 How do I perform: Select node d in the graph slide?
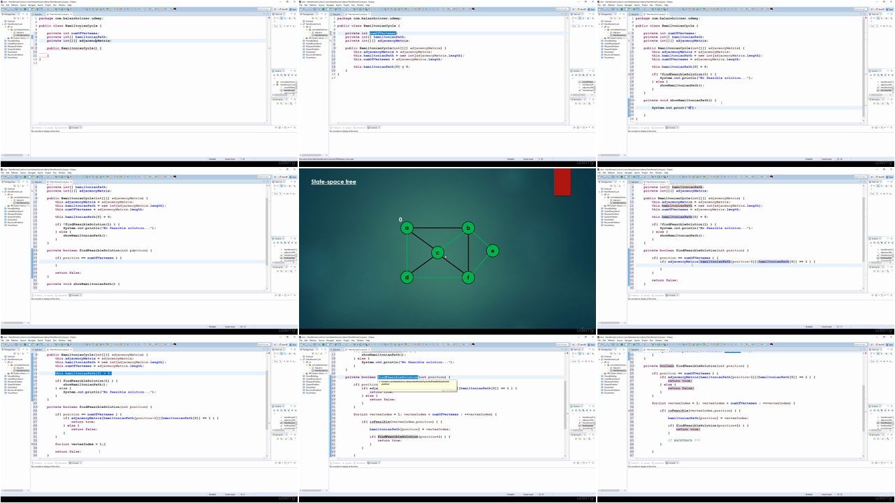pyautogui.click(x=407, y=277)
